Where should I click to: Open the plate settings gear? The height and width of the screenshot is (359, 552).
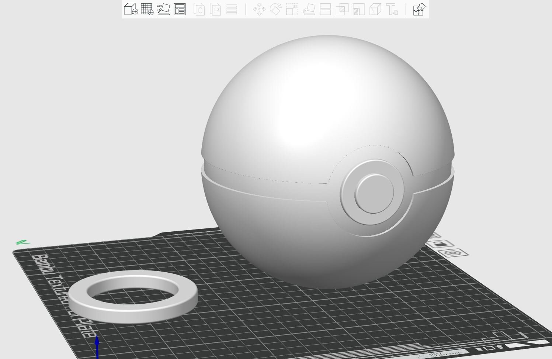click(x=453, y=253)
